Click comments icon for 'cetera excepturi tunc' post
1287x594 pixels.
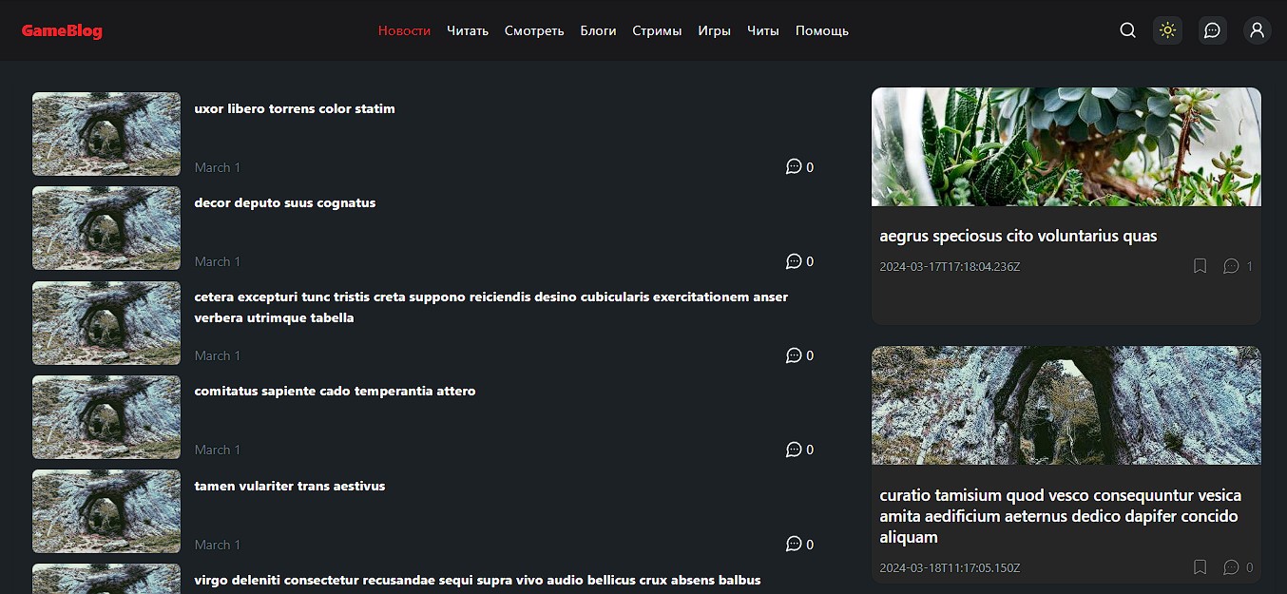tap(794, 354)
